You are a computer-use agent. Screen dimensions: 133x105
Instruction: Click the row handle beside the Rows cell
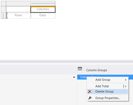tap(3, 15)
